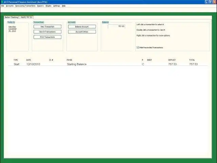The image size is (217, 163).
Task: Click the Balance Account button
Action: tap(82, 26)
